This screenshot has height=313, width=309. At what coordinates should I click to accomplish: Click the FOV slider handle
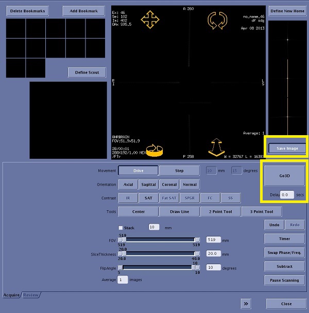point(123,240)
